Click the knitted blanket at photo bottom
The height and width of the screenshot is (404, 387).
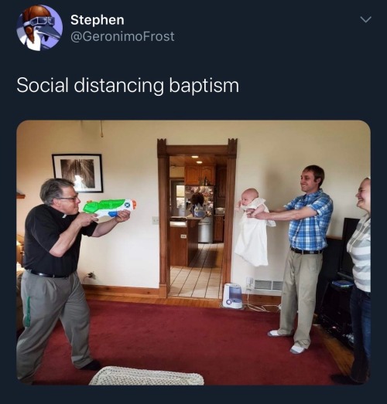146,375
